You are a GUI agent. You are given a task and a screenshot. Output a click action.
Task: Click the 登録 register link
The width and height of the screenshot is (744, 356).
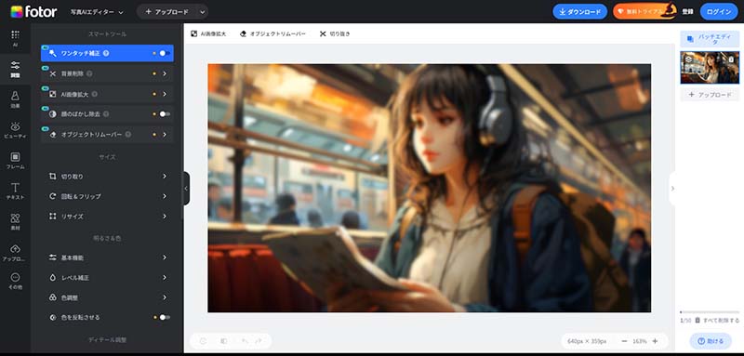coord(687,12)
